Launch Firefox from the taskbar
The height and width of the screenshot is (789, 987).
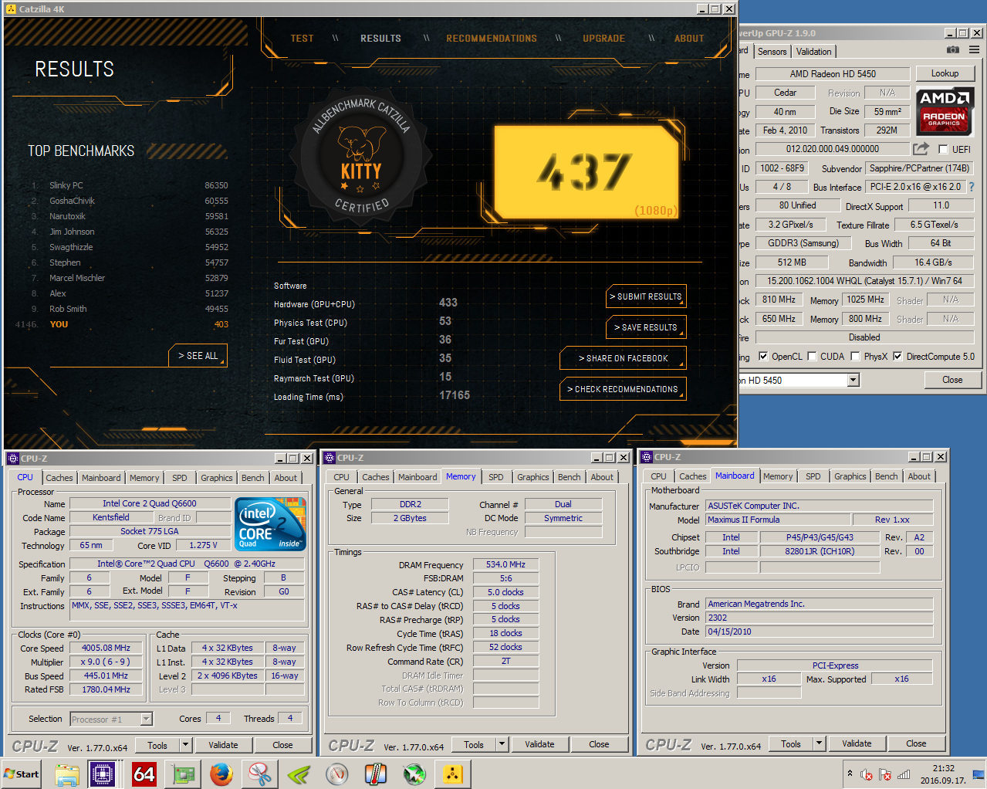pyautogui.click(x=221, y=774)
